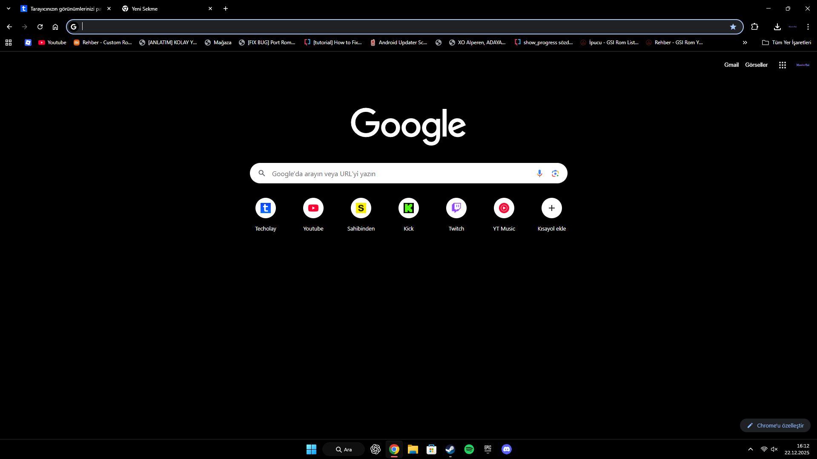Close the Tarayıcınızın görünümlerinizi tab

click(109, 9)
